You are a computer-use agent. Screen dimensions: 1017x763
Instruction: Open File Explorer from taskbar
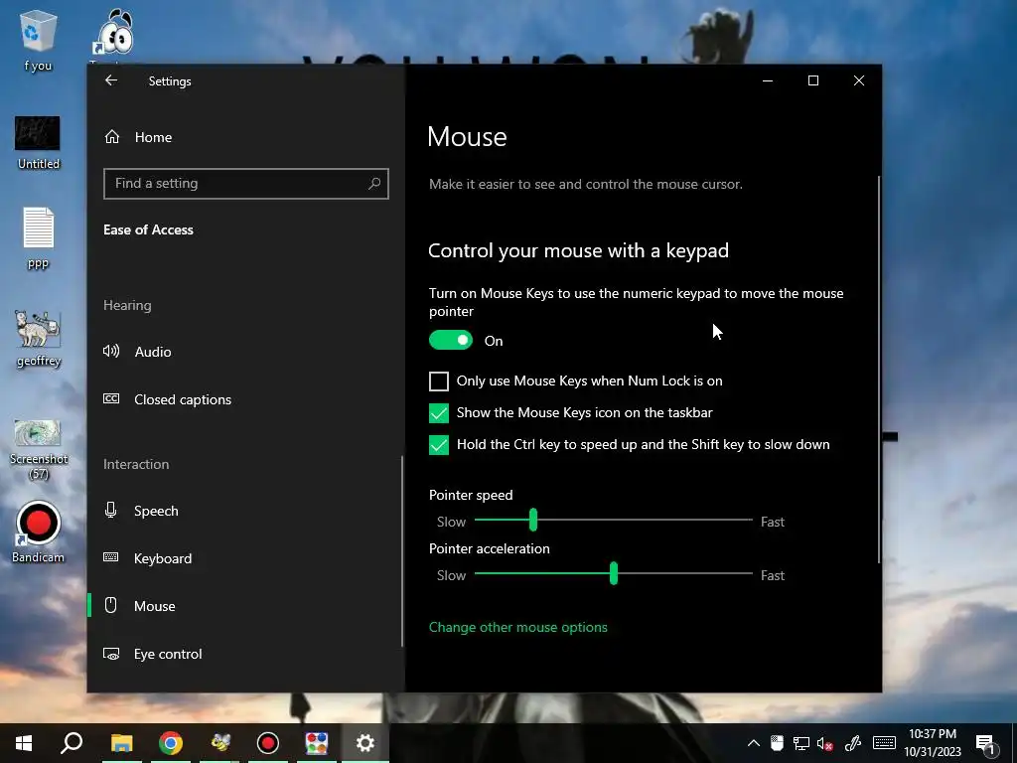pos(121,743)
